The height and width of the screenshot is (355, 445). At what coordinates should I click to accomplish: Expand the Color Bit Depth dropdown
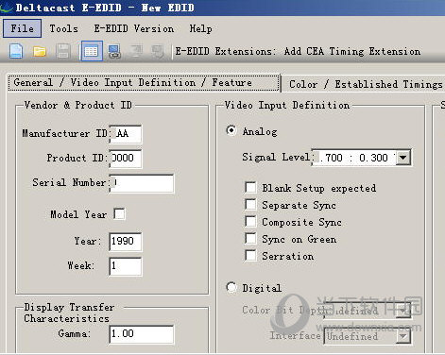pyautogui.click(x=403, y=311)
